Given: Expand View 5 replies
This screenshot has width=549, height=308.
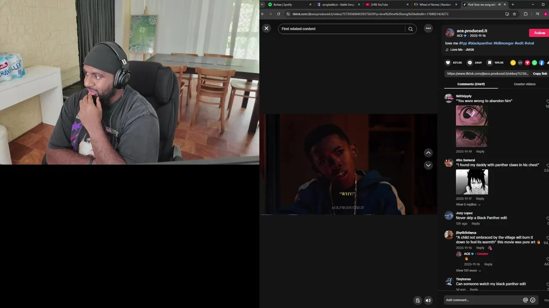Looking at the screenshot, I should point(468,204).
